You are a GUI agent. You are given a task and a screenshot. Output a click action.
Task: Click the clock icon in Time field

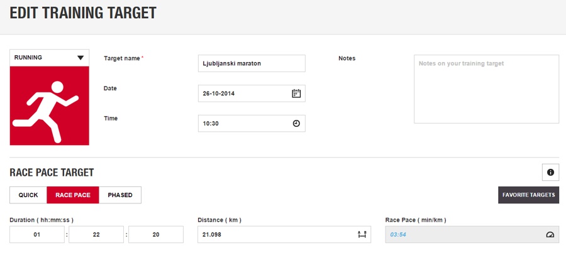(x=296, y=123)
